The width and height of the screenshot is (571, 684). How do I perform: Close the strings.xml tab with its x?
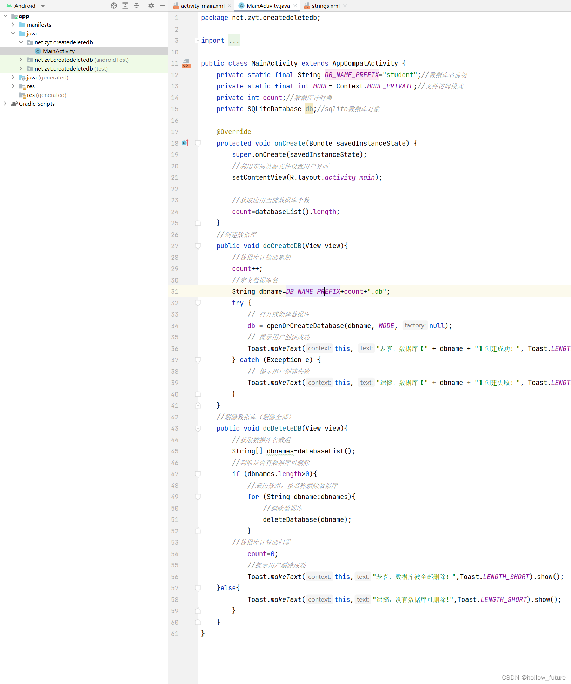[x=345, y=6]
